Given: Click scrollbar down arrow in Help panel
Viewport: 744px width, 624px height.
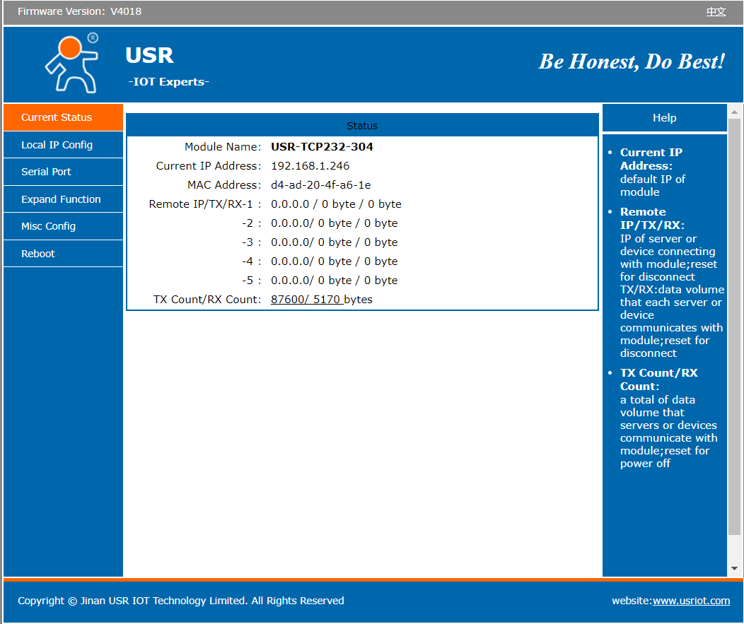Looking at the screenshot, I should [734, 568].
